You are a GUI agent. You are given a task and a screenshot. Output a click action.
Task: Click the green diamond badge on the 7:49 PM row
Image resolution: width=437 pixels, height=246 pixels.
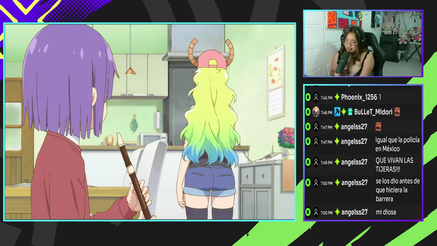tap(337, 162)
